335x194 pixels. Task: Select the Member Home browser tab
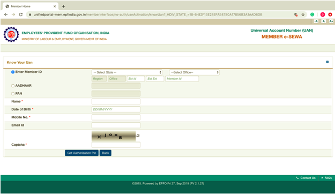coord(30,6)
